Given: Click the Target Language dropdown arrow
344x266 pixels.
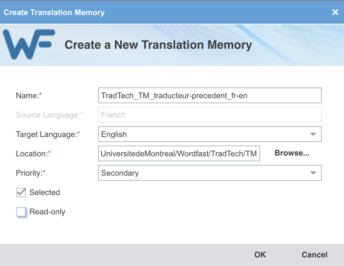Looking at the screenshot, I should coord(313,134).
